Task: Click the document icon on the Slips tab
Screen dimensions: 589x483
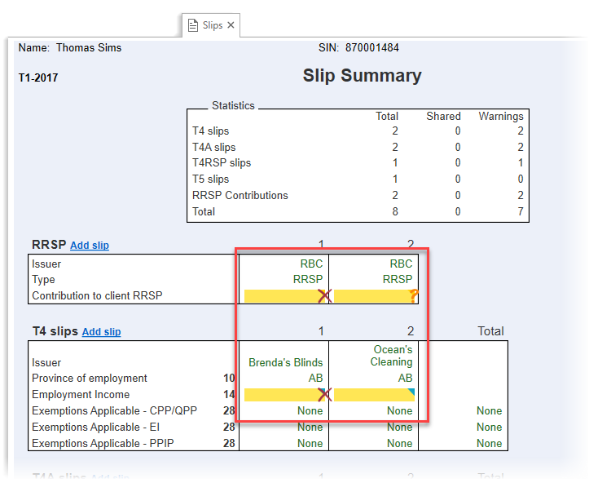Action: tap(193, 25)
